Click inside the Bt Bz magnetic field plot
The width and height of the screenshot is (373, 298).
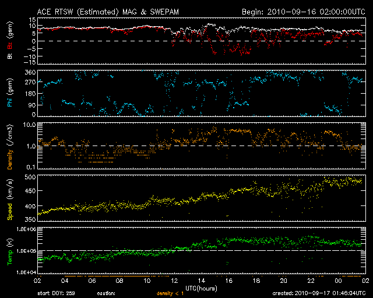click(202, 41)
